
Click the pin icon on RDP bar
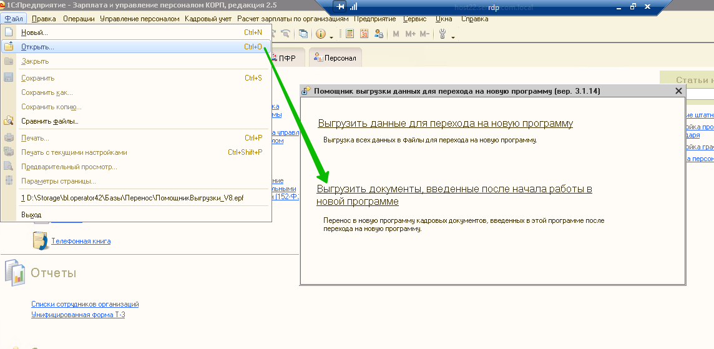pos(340,7)
